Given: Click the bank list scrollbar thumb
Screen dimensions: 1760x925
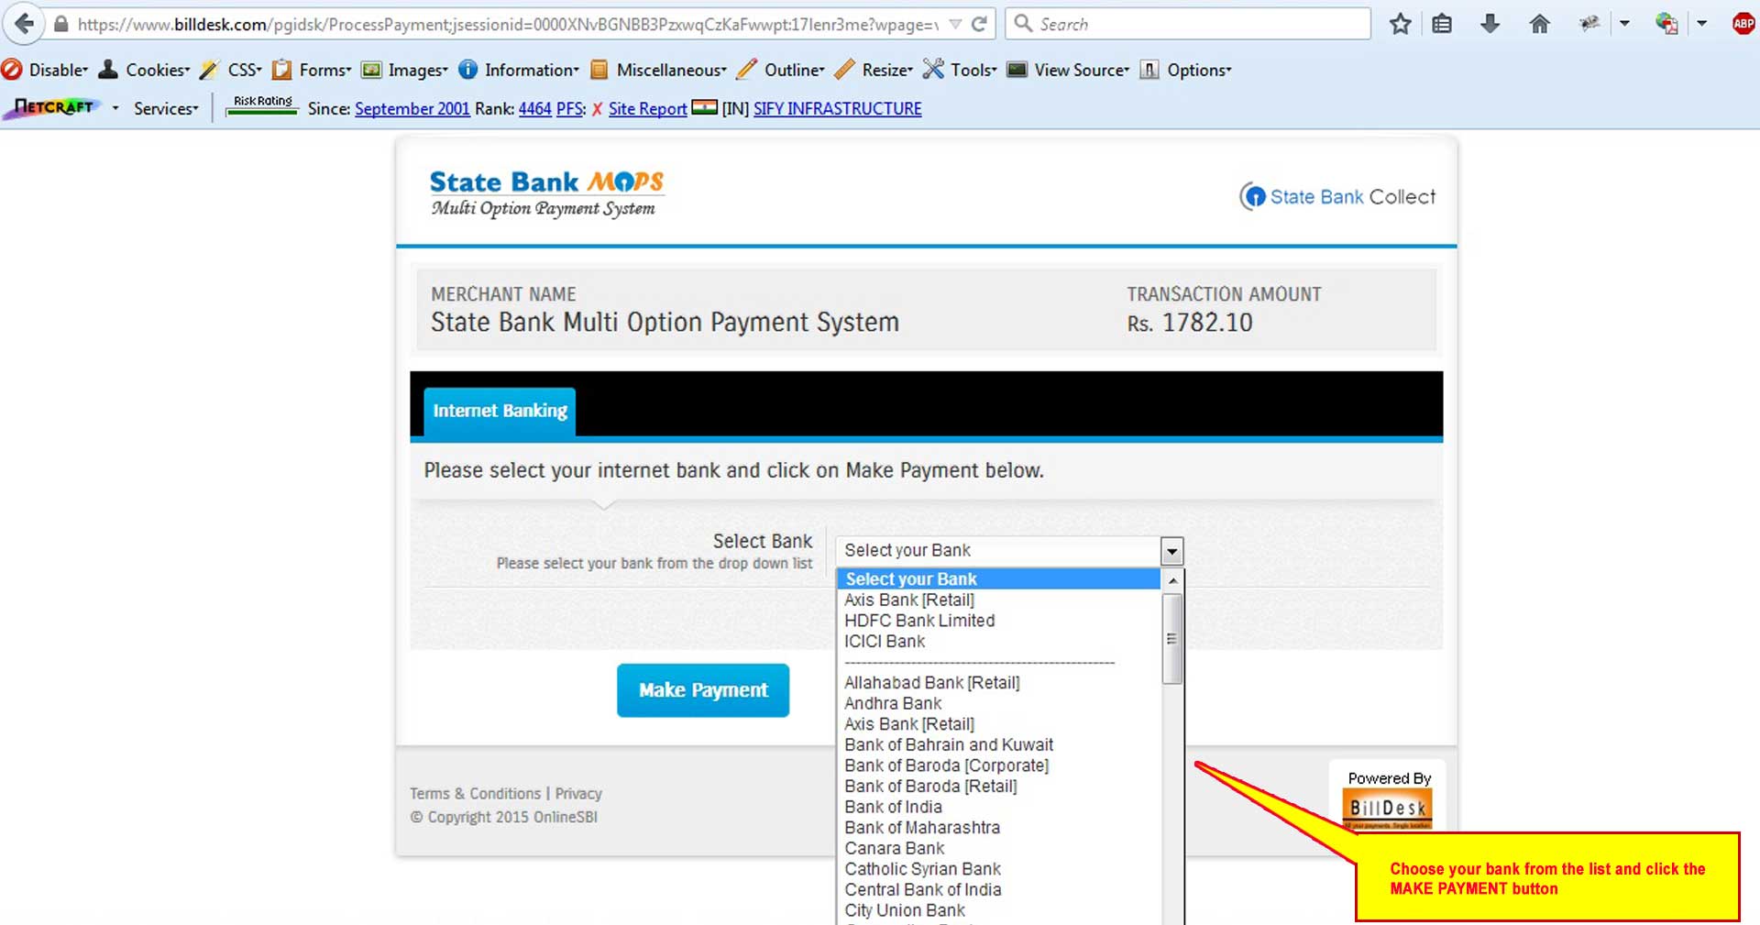Looking at the screenshot, I should (x=1171, y=639).
